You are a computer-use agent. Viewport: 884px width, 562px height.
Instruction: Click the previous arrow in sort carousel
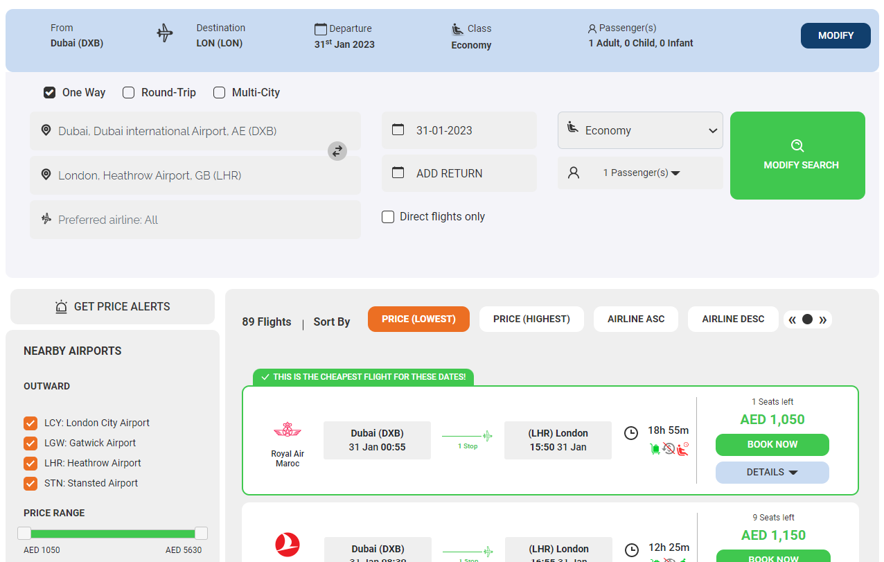793,319
